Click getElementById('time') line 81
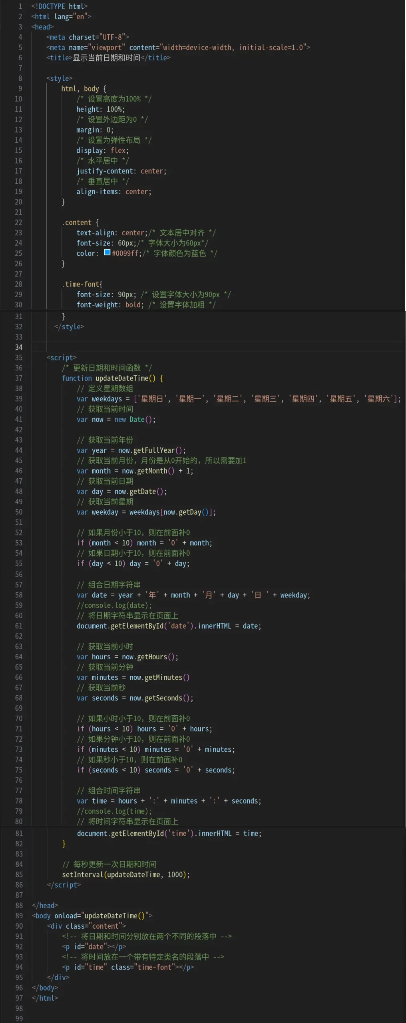 [x=169, y=834]
